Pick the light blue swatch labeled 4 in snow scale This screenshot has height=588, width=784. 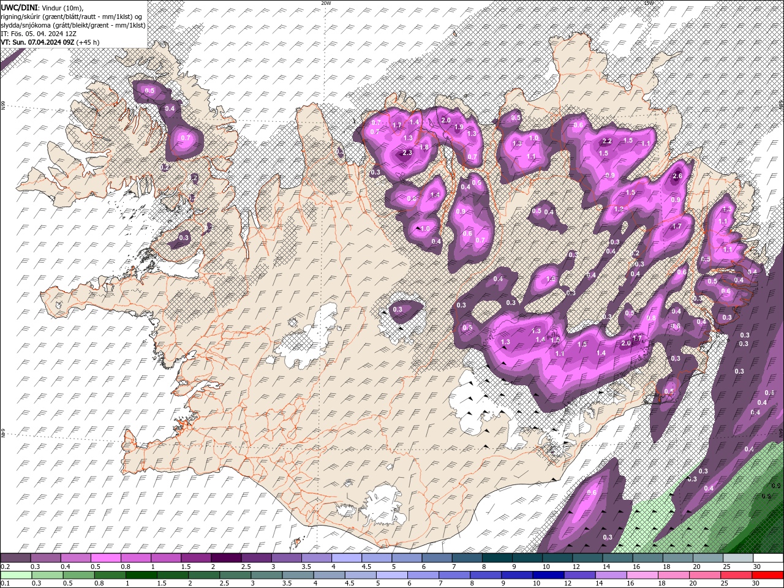coord(347,558)
